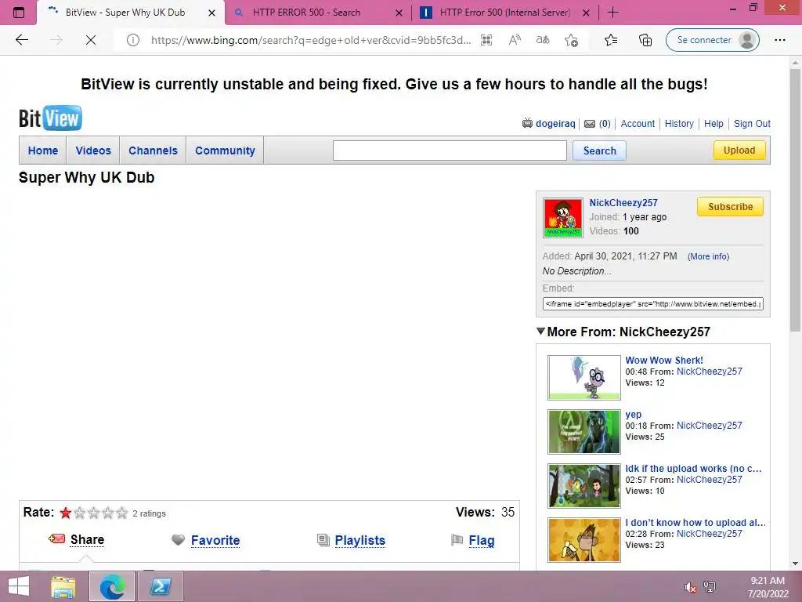The image size is (802, 602).
Task: Click the translate page icon
Action: (x=543, y=40)
